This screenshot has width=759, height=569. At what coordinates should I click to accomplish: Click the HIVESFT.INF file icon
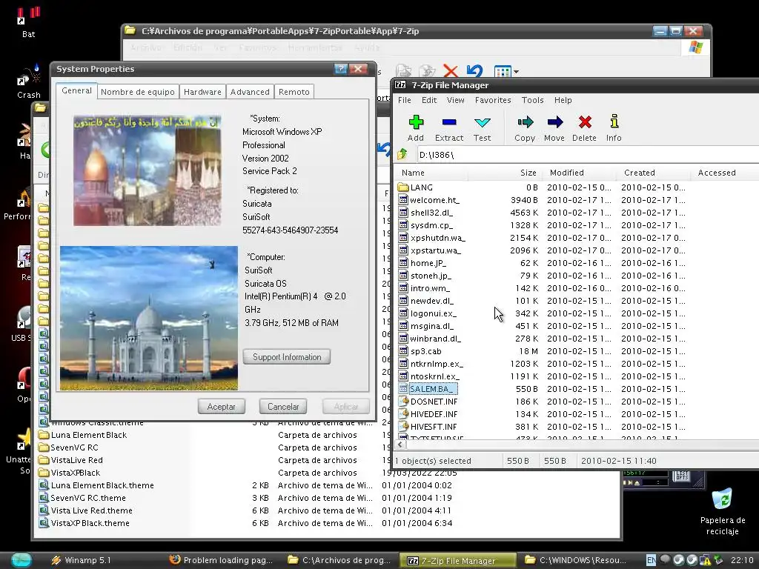point(403,426)
